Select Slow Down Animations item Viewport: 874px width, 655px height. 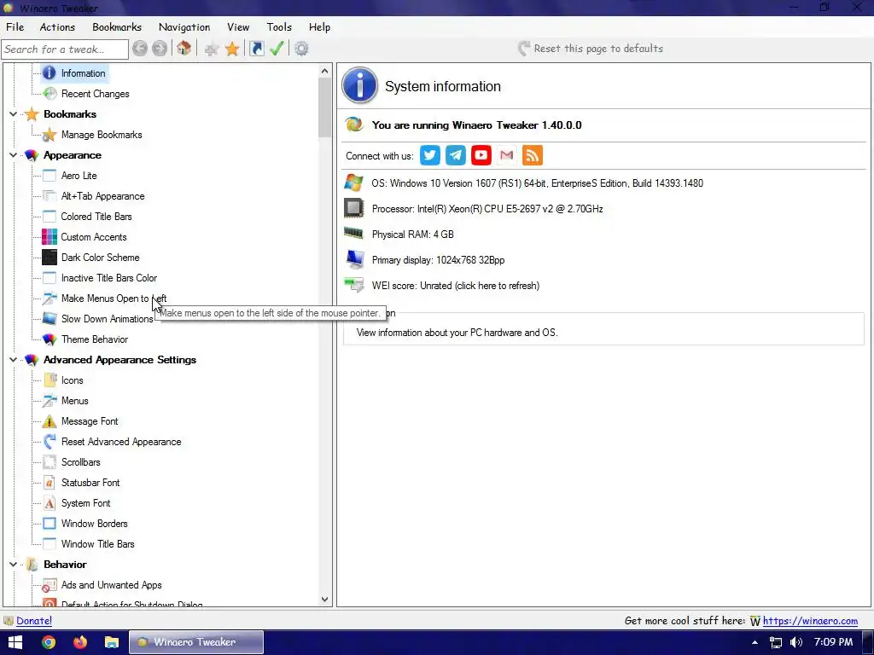click(107, 319)
